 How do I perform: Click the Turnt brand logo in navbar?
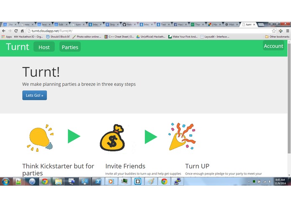(18, 47)
